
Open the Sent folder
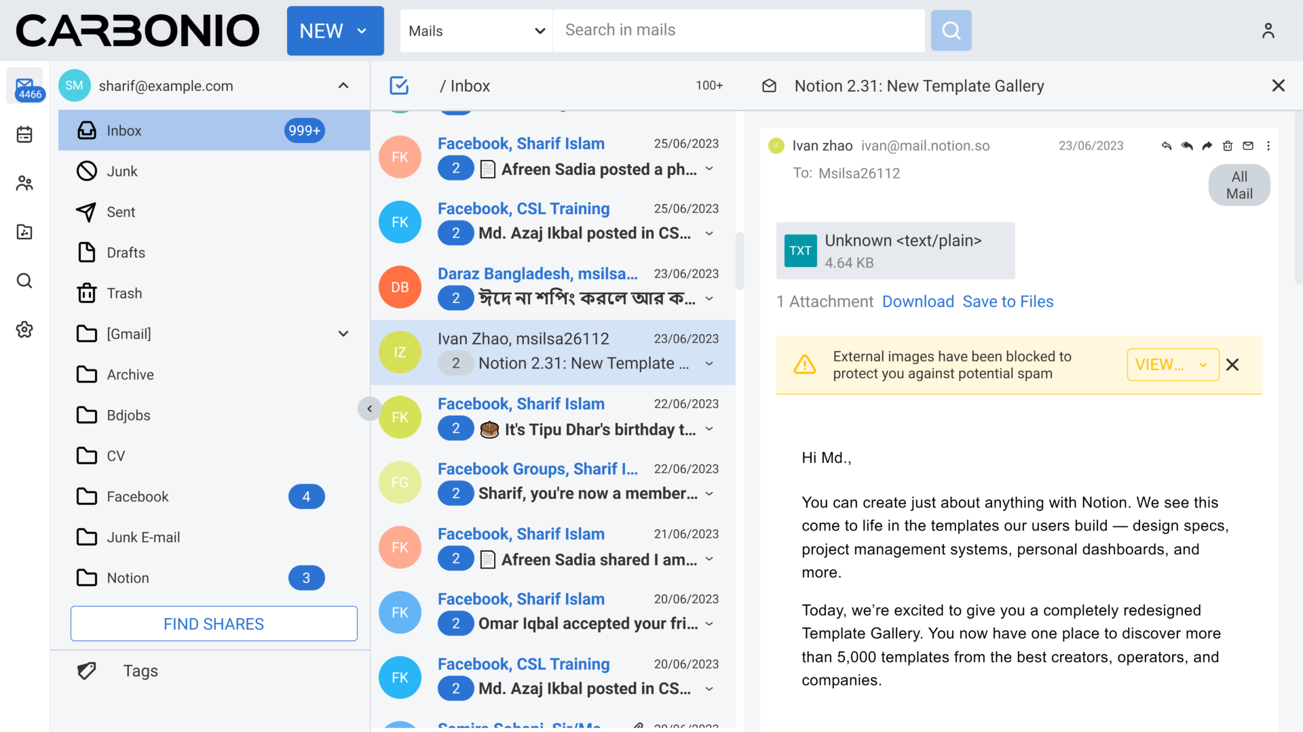214,212
